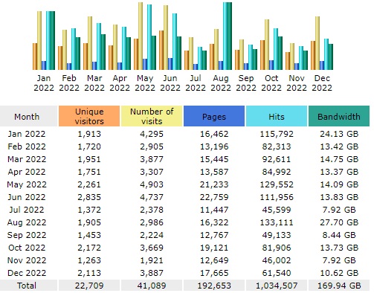This screenshot has height=293, width=374.
Task: Click hits value 61,540
Action: (277, 273)
